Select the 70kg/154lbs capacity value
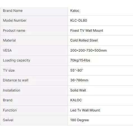 [80, 60]
